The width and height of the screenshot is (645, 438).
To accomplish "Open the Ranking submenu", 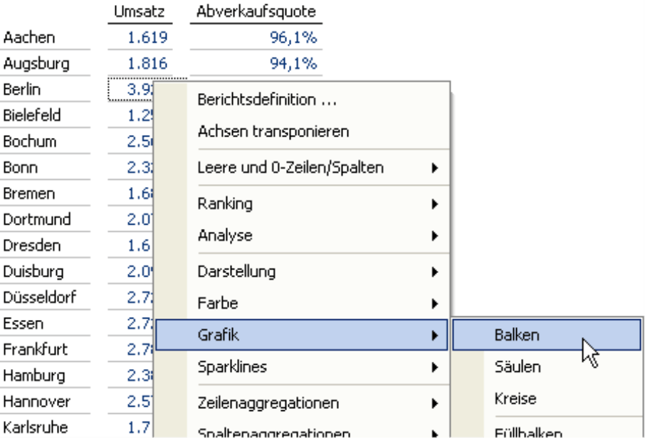I will tap(225, 204).
